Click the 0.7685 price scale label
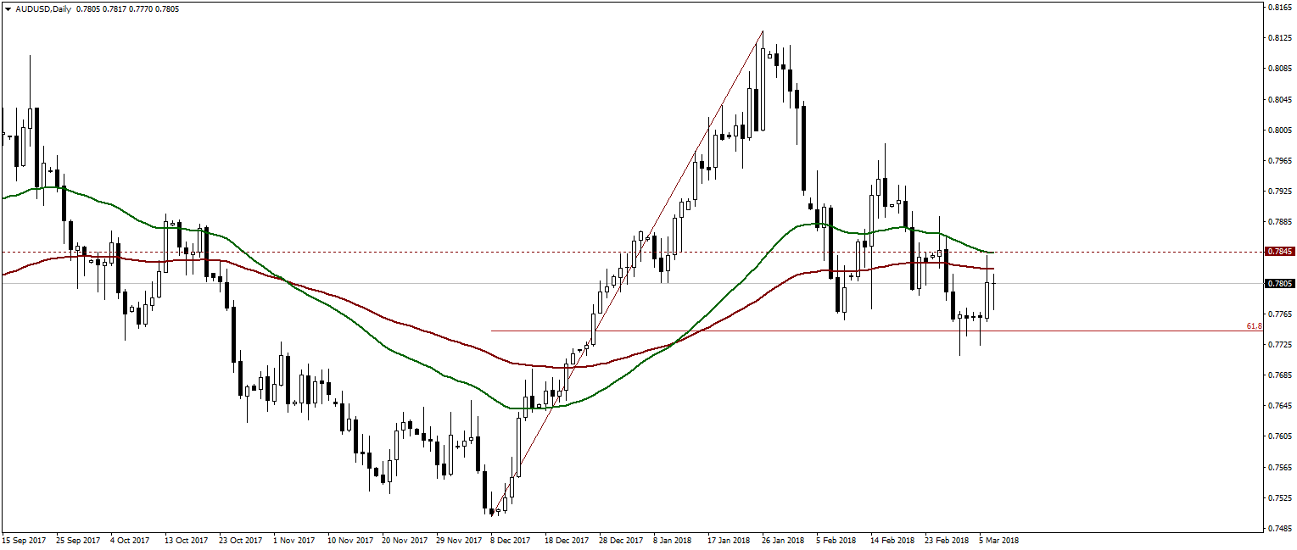1297x550 pixels. tap(1279, 375)
